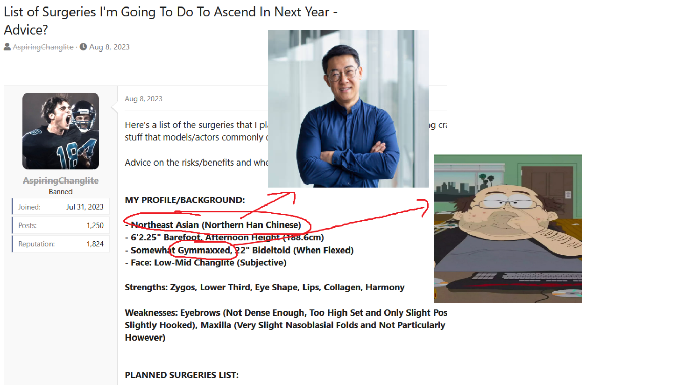The height and width of the screenshot is (385, 691).
Task: Click the Face: Low-Mid Changlite line
Action: click(x=206, y=263)
